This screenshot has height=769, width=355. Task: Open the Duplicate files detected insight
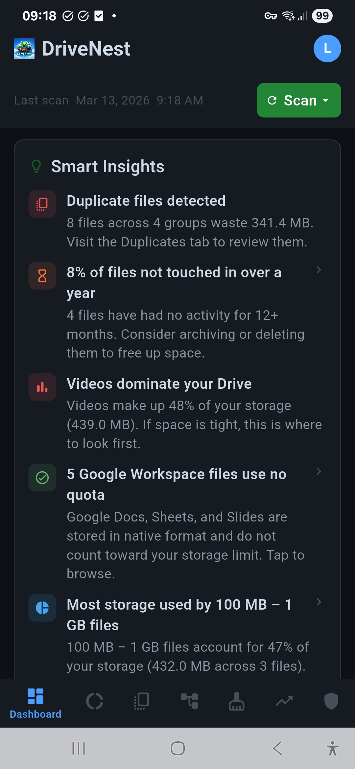pyautogui.click(x=146, y=201)
